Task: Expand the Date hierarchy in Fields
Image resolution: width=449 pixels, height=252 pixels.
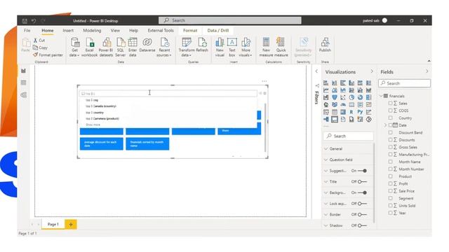Action: click(385, 125)
